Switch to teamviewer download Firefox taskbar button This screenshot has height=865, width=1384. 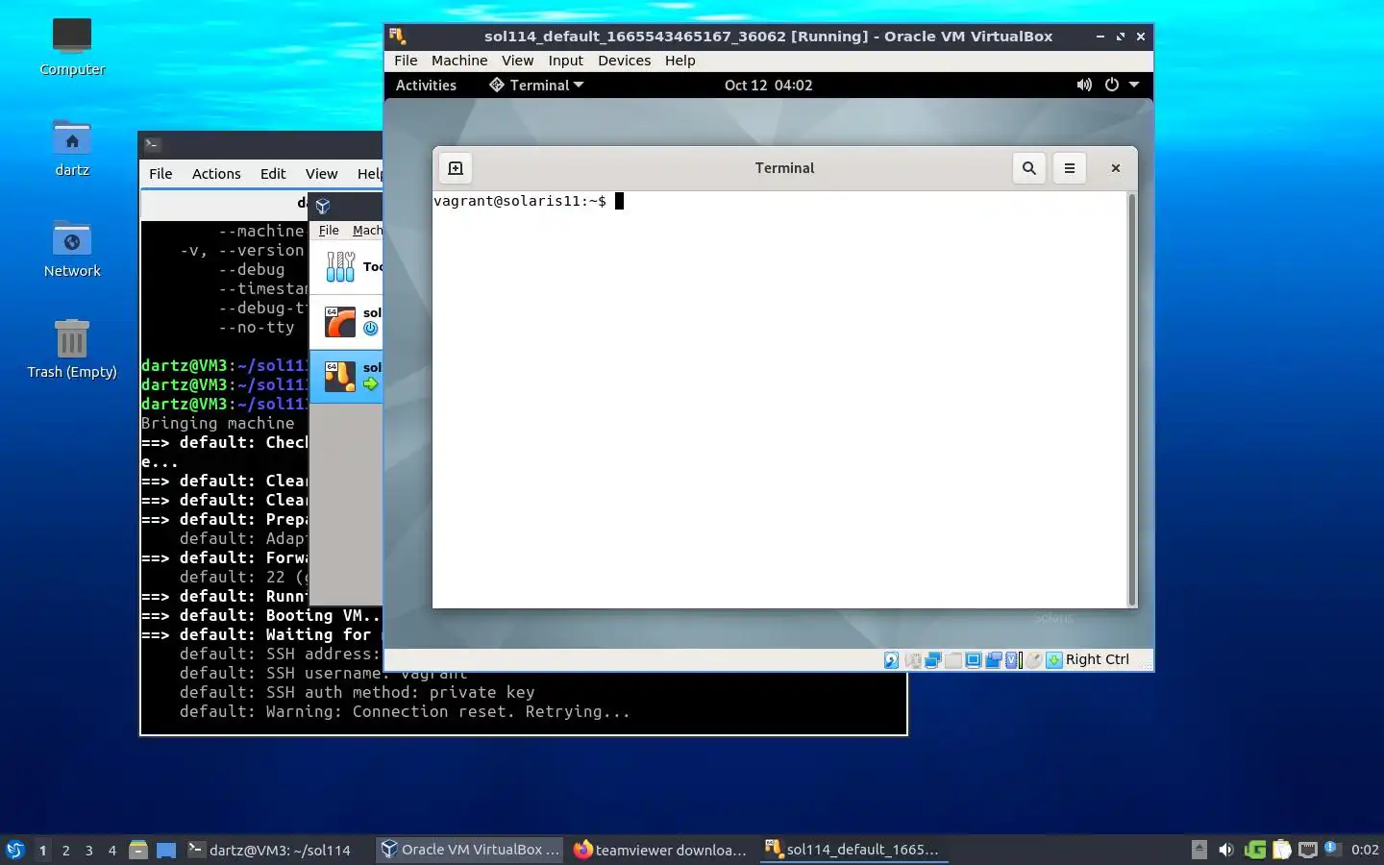(x=660, y=850)
